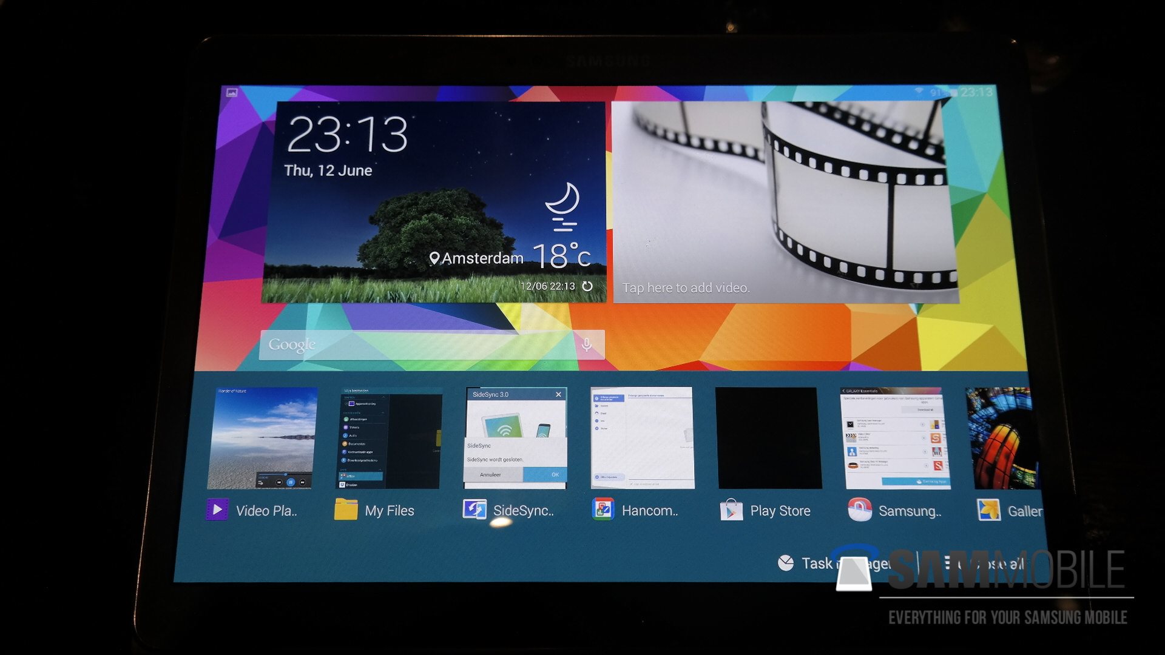Screen dimensions: 1165x655
Task: Open the Hancom Office icon
Action: click(x=603, y=510)
